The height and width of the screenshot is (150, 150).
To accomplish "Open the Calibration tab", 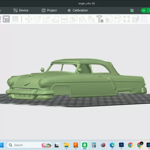I will [78, 10].
